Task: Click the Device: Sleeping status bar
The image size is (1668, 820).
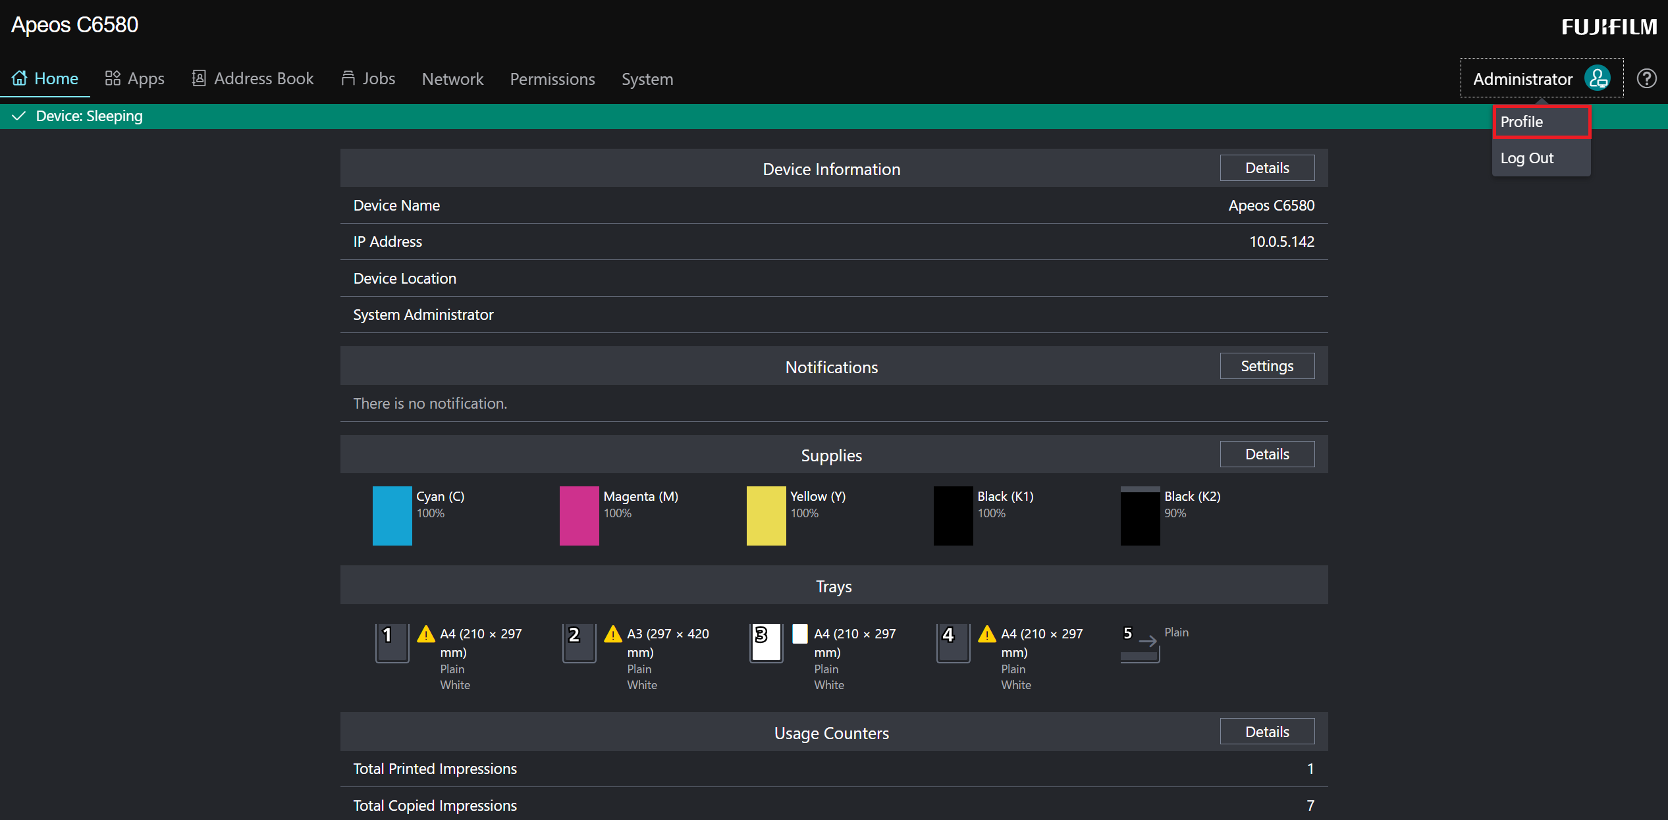Action: (89, 116)
